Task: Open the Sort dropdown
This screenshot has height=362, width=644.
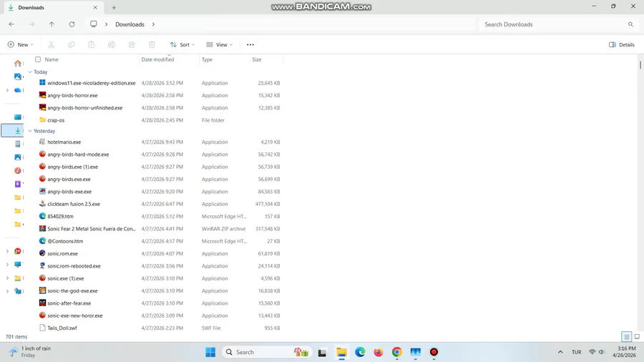Action: coord(182,45)
